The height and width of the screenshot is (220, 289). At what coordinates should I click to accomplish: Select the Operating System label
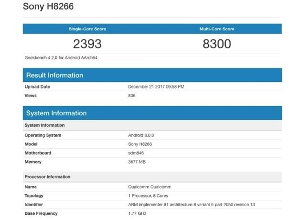[43, 135]
